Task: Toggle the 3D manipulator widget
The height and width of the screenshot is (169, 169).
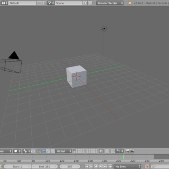Action: pyautogui.click(x=39, y=151)
